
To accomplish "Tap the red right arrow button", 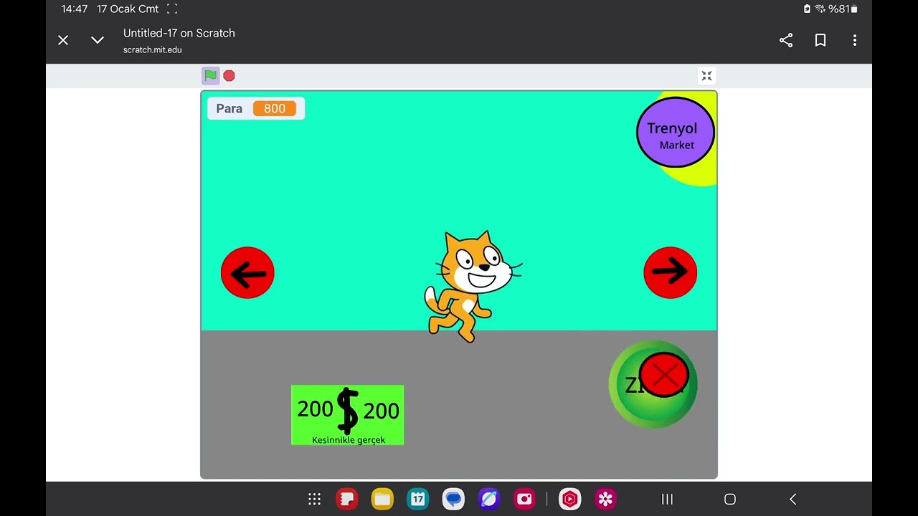I will click(x=671, y=272).
